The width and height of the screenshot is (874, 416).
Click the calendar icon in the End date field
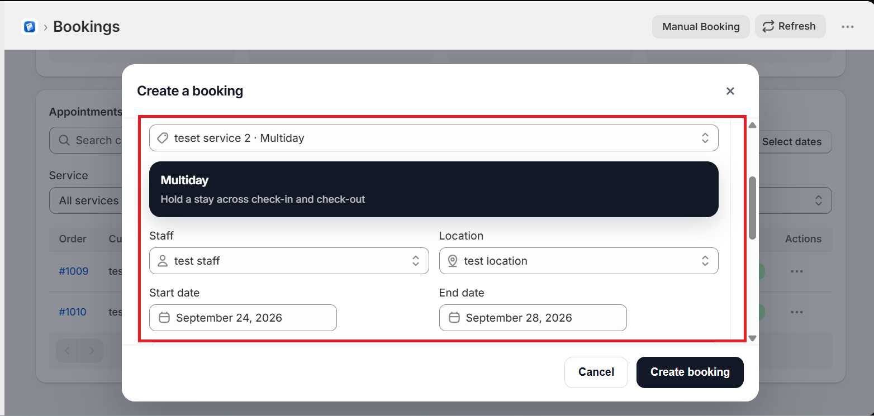[454, 318]
